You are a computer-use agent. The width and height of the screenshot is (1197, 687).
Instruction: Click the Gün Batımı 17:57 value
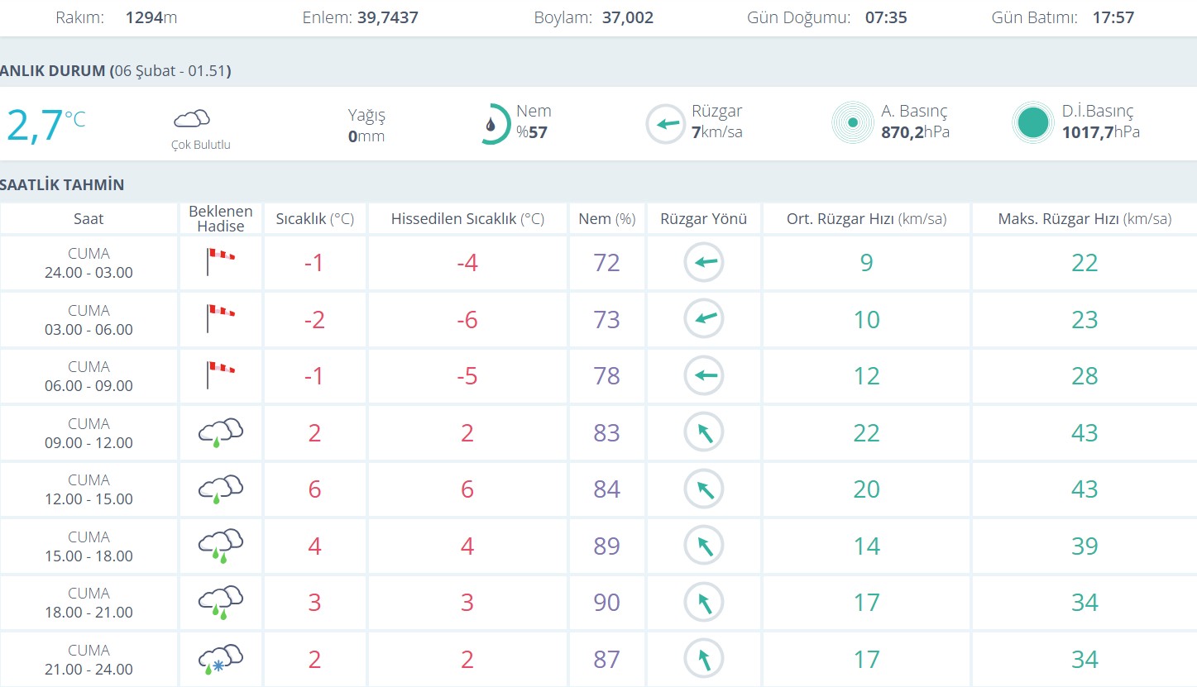tap(1111, 17)
